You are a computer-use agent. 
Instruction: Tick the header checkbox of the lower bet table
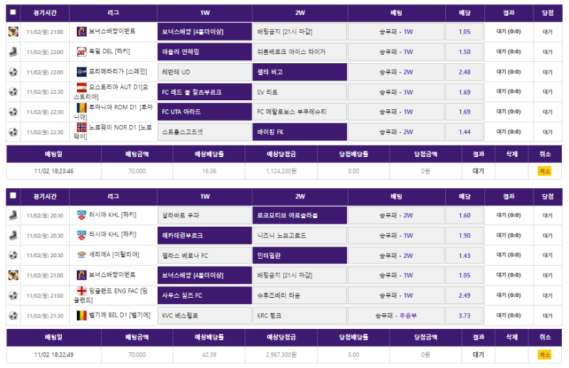click(13, 196)
